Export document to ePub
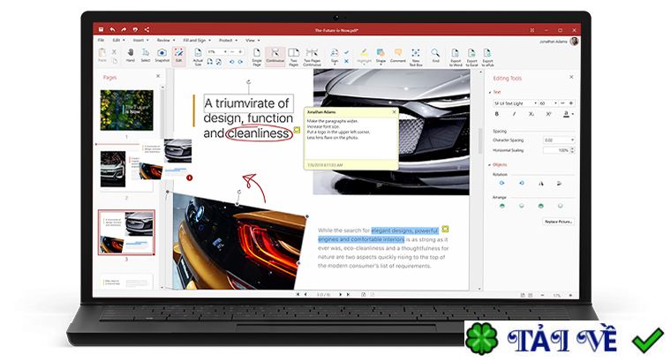This screenshot has height=362, width=671. (487, 57)
